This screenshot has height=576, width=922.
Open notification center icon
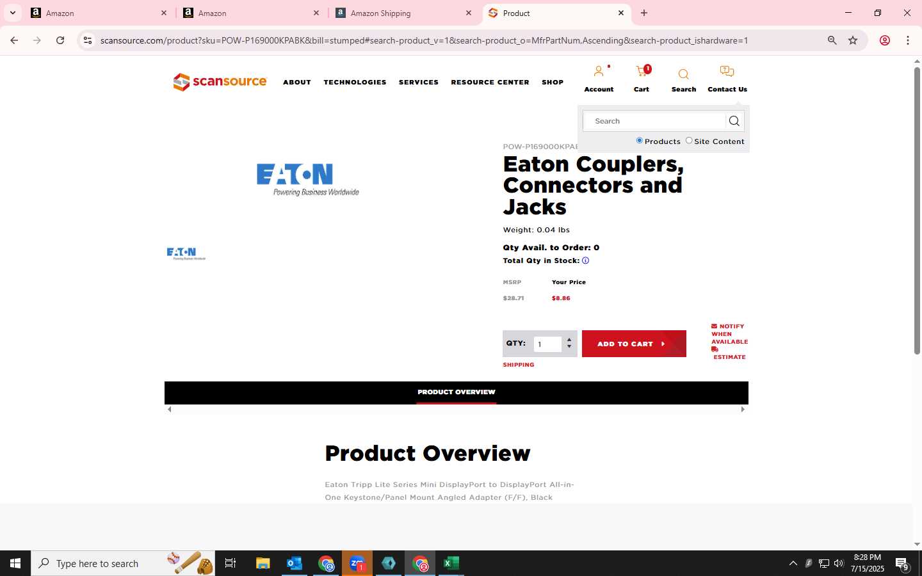(902, 564)
